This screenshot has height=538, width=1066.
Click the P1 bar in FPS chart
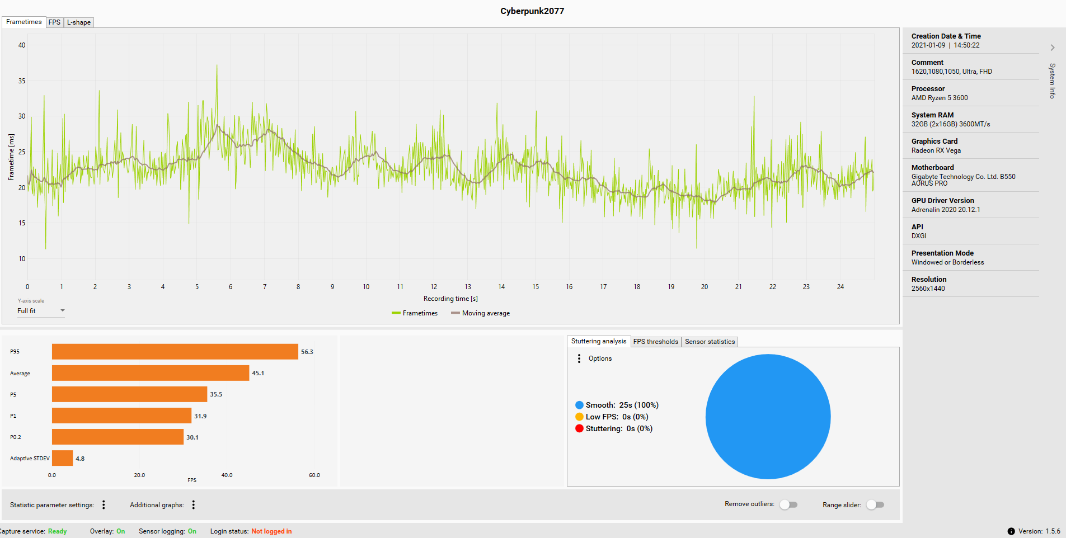tap(121, 416)
